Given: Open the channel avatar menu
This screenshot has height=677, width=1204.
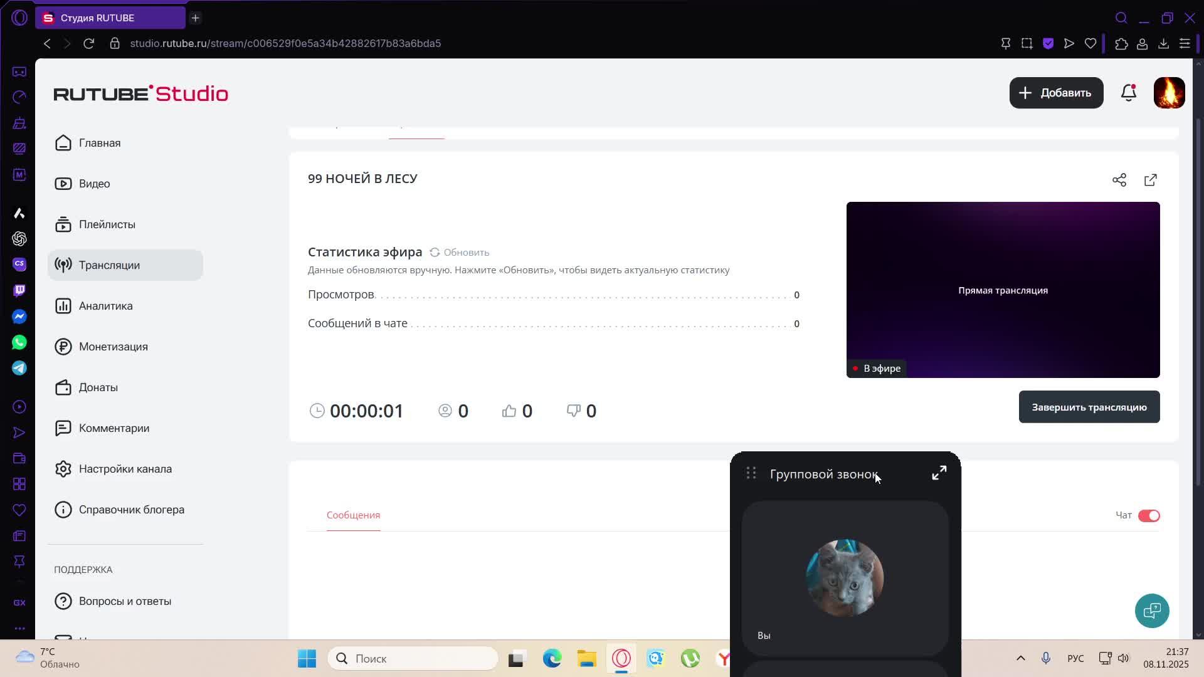Looking at the screenshot, I should click(x=1169, y=93).
